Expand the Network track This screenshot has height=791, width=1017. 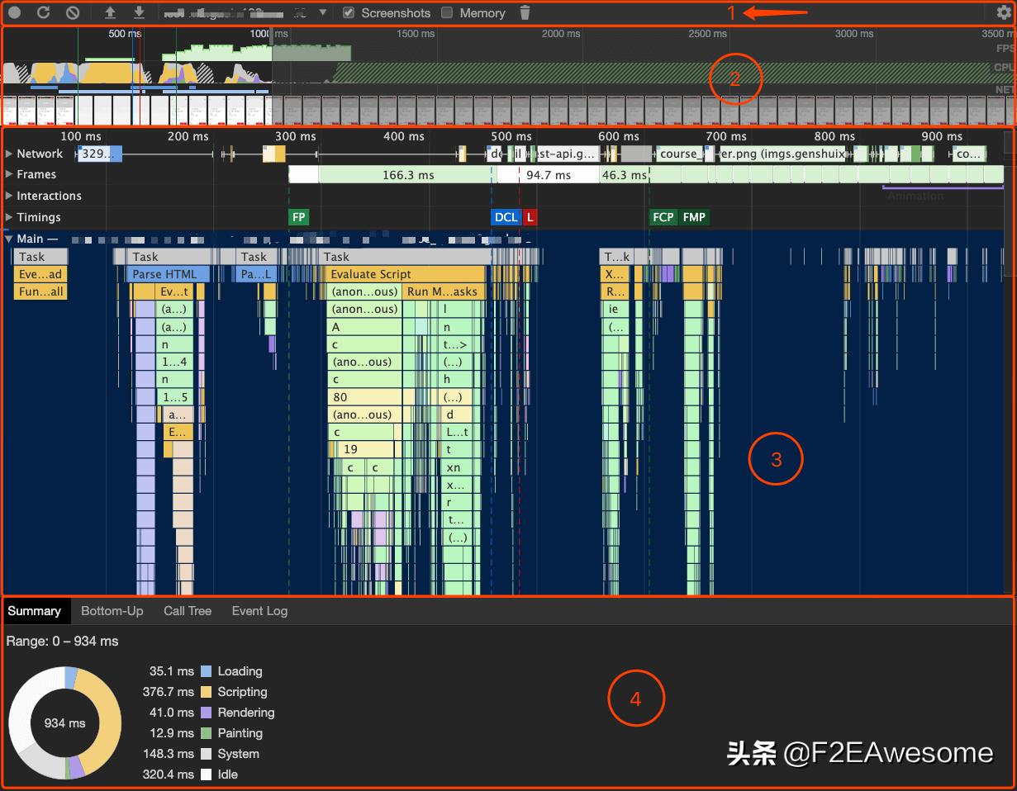click(x=9, y=154)
